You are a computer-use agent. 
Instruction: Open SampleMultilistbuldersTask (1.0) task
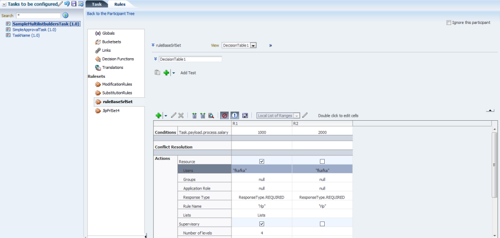pyautogui.click(x=46, y=24)
